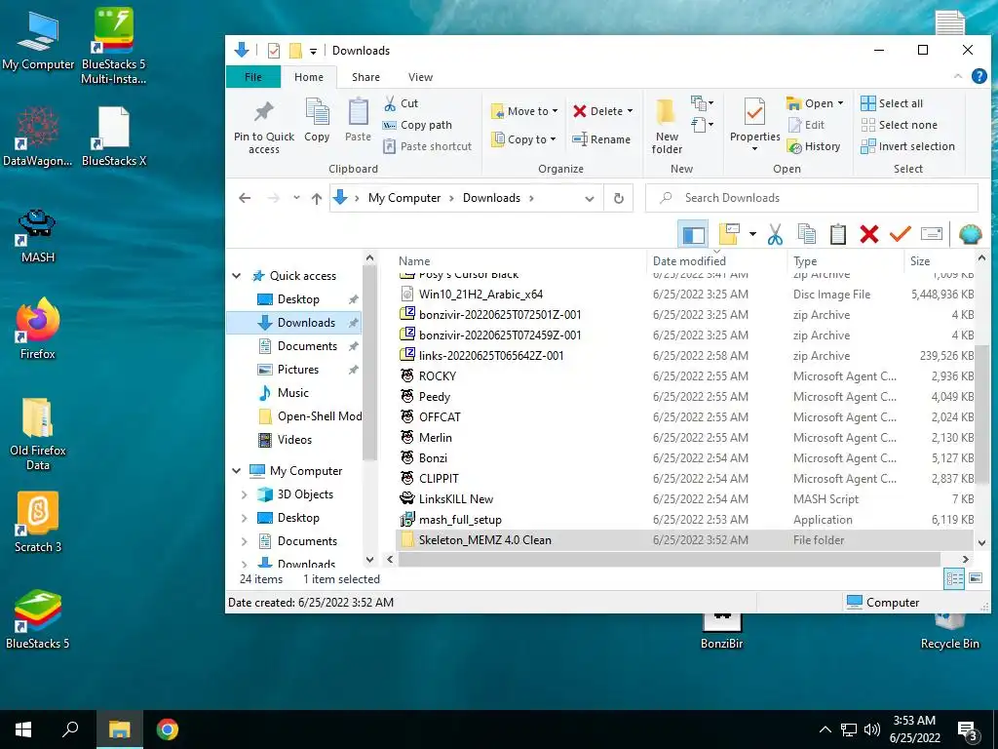This screenshot has width=998, height=749.
Task: Collapse the Quick access tree node
Action: point(237,276)
